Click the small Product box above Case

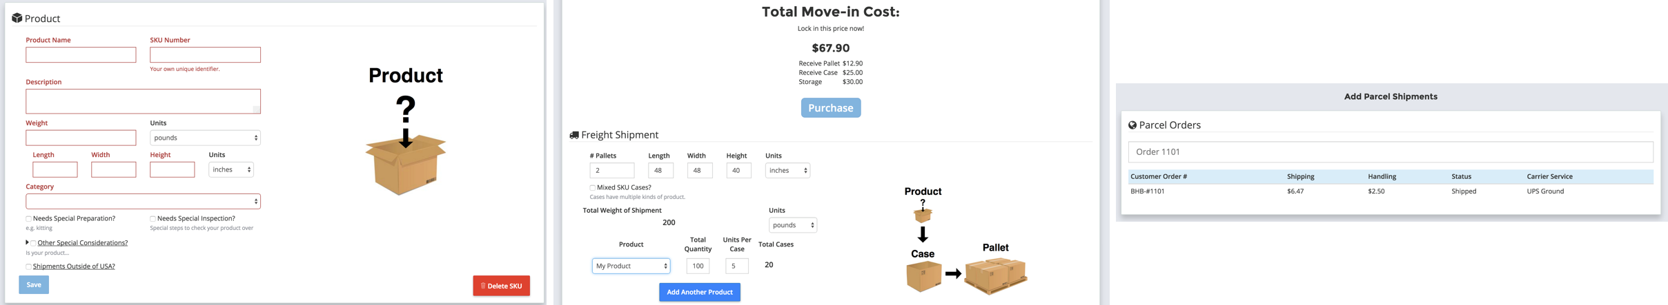[923, 215]
